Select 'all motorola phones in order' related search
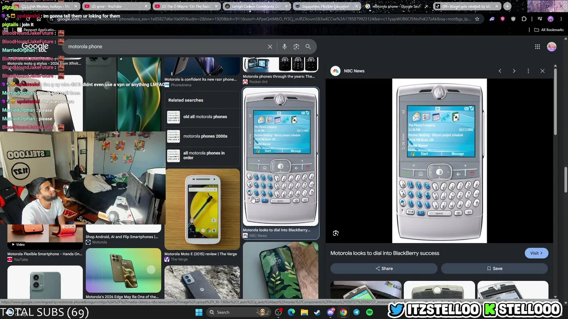This screenshot has height=319, width=568. point(202,156)
